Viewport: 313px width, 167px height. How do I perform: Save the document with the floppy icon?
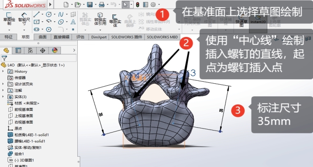90,5
